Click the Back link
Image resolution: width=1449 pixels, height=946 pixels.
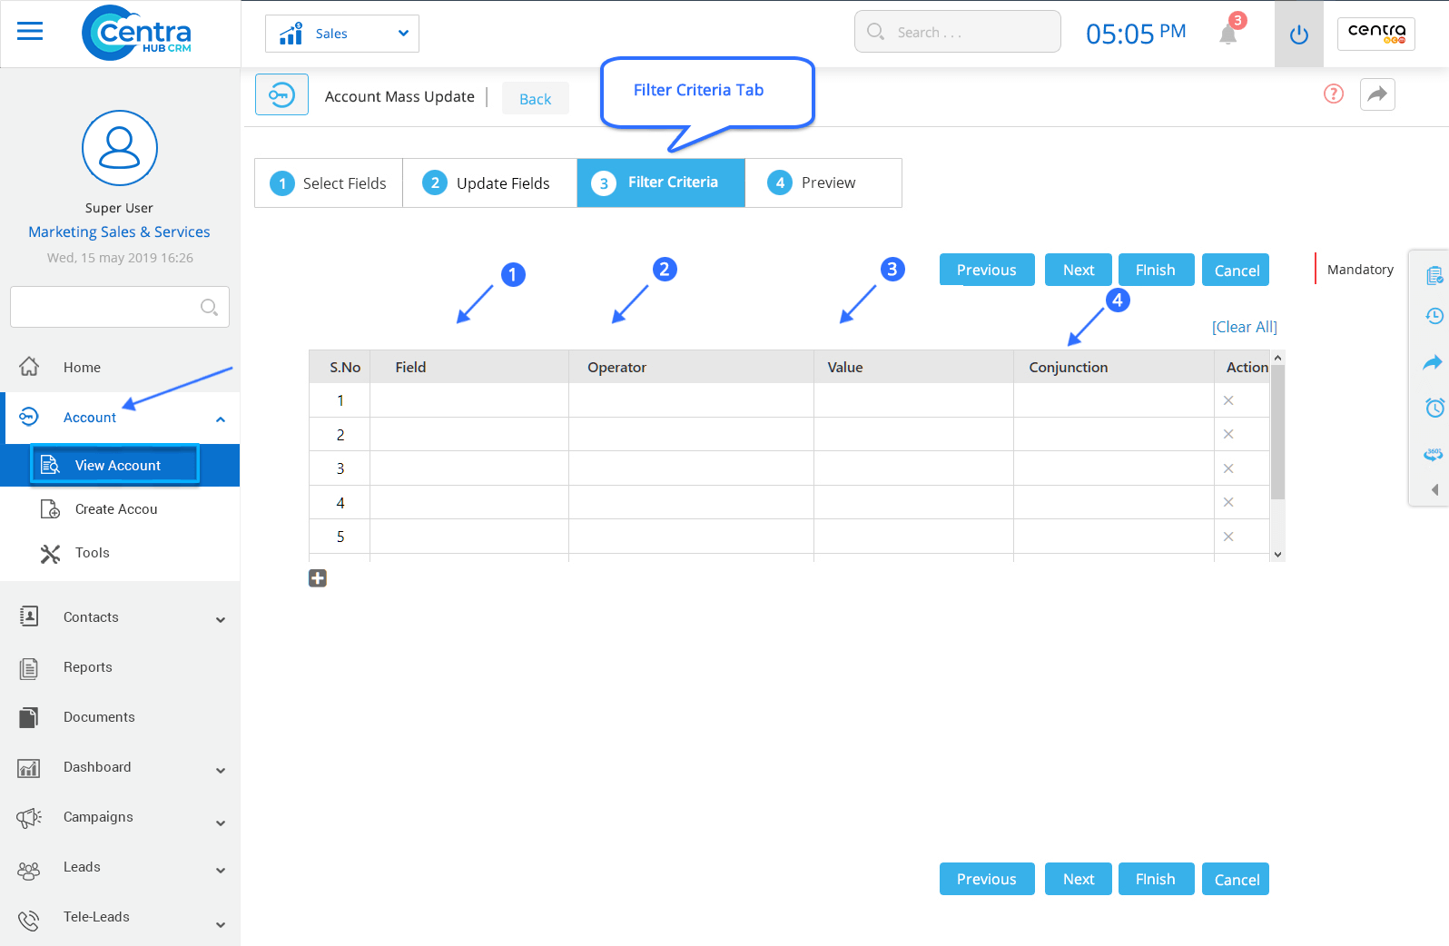coord(536,99)
